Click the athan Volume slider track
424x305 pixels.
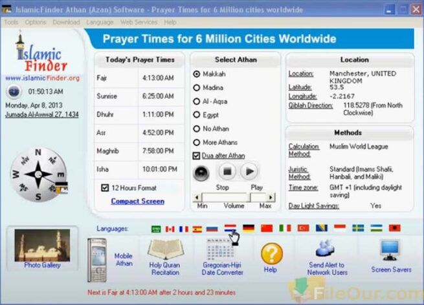235,197
